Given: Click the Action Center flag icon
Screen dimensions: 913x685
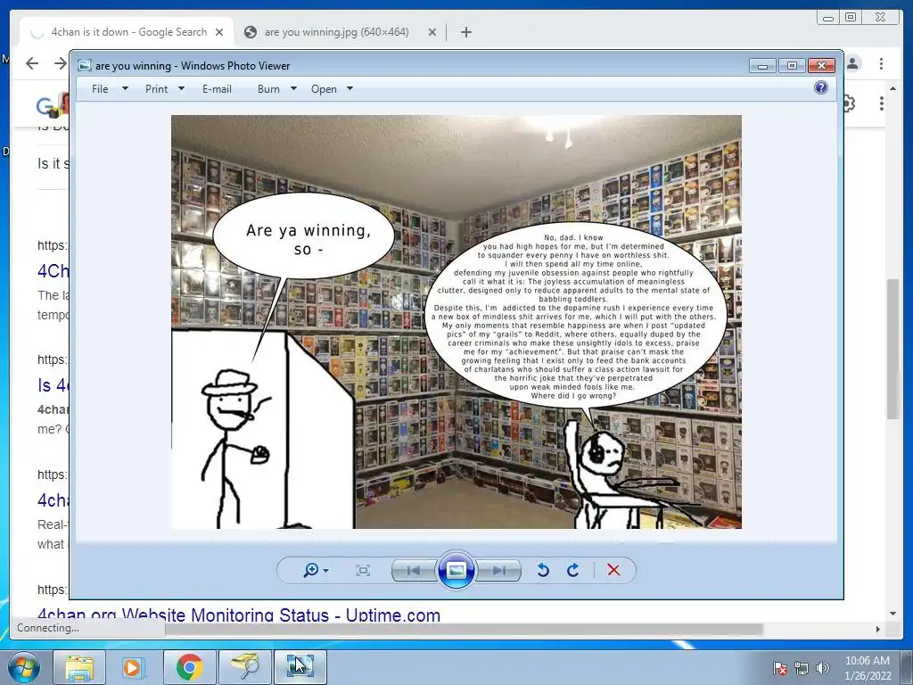Looking at the screenshot, I should [x=779, y=668].
